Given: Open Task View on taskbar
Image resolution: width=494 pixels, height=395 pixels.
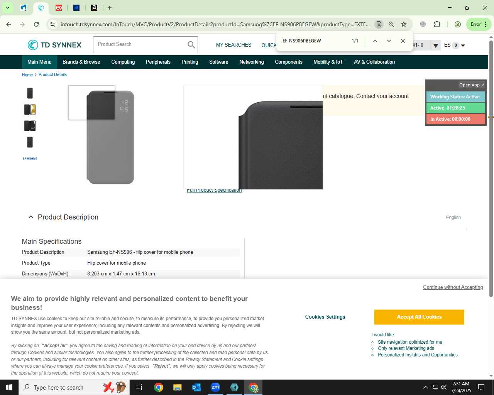Looking at the screenshot, I should [x=139, y=387].
